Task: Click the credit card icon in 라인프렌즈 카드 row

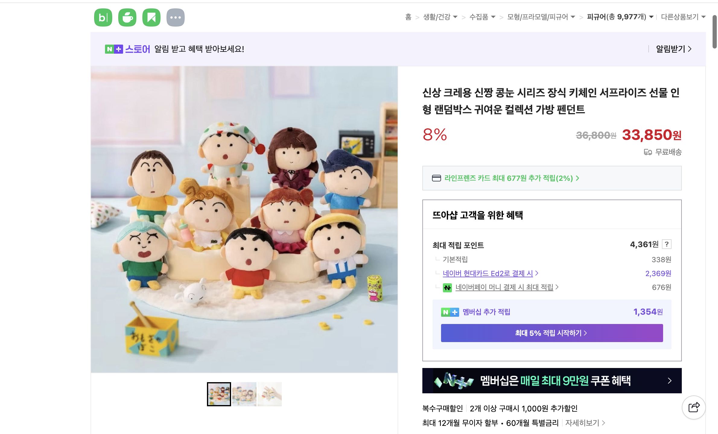Action: tap(437, 178)
